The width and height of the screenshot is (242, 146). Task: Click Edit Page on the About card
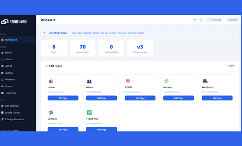pyautogui.click(x=101, y=98)
